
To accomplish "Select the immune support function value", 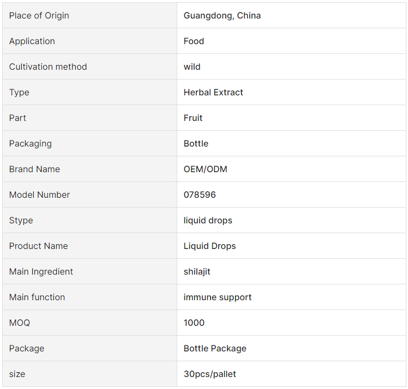I will [x=218, y=297].
